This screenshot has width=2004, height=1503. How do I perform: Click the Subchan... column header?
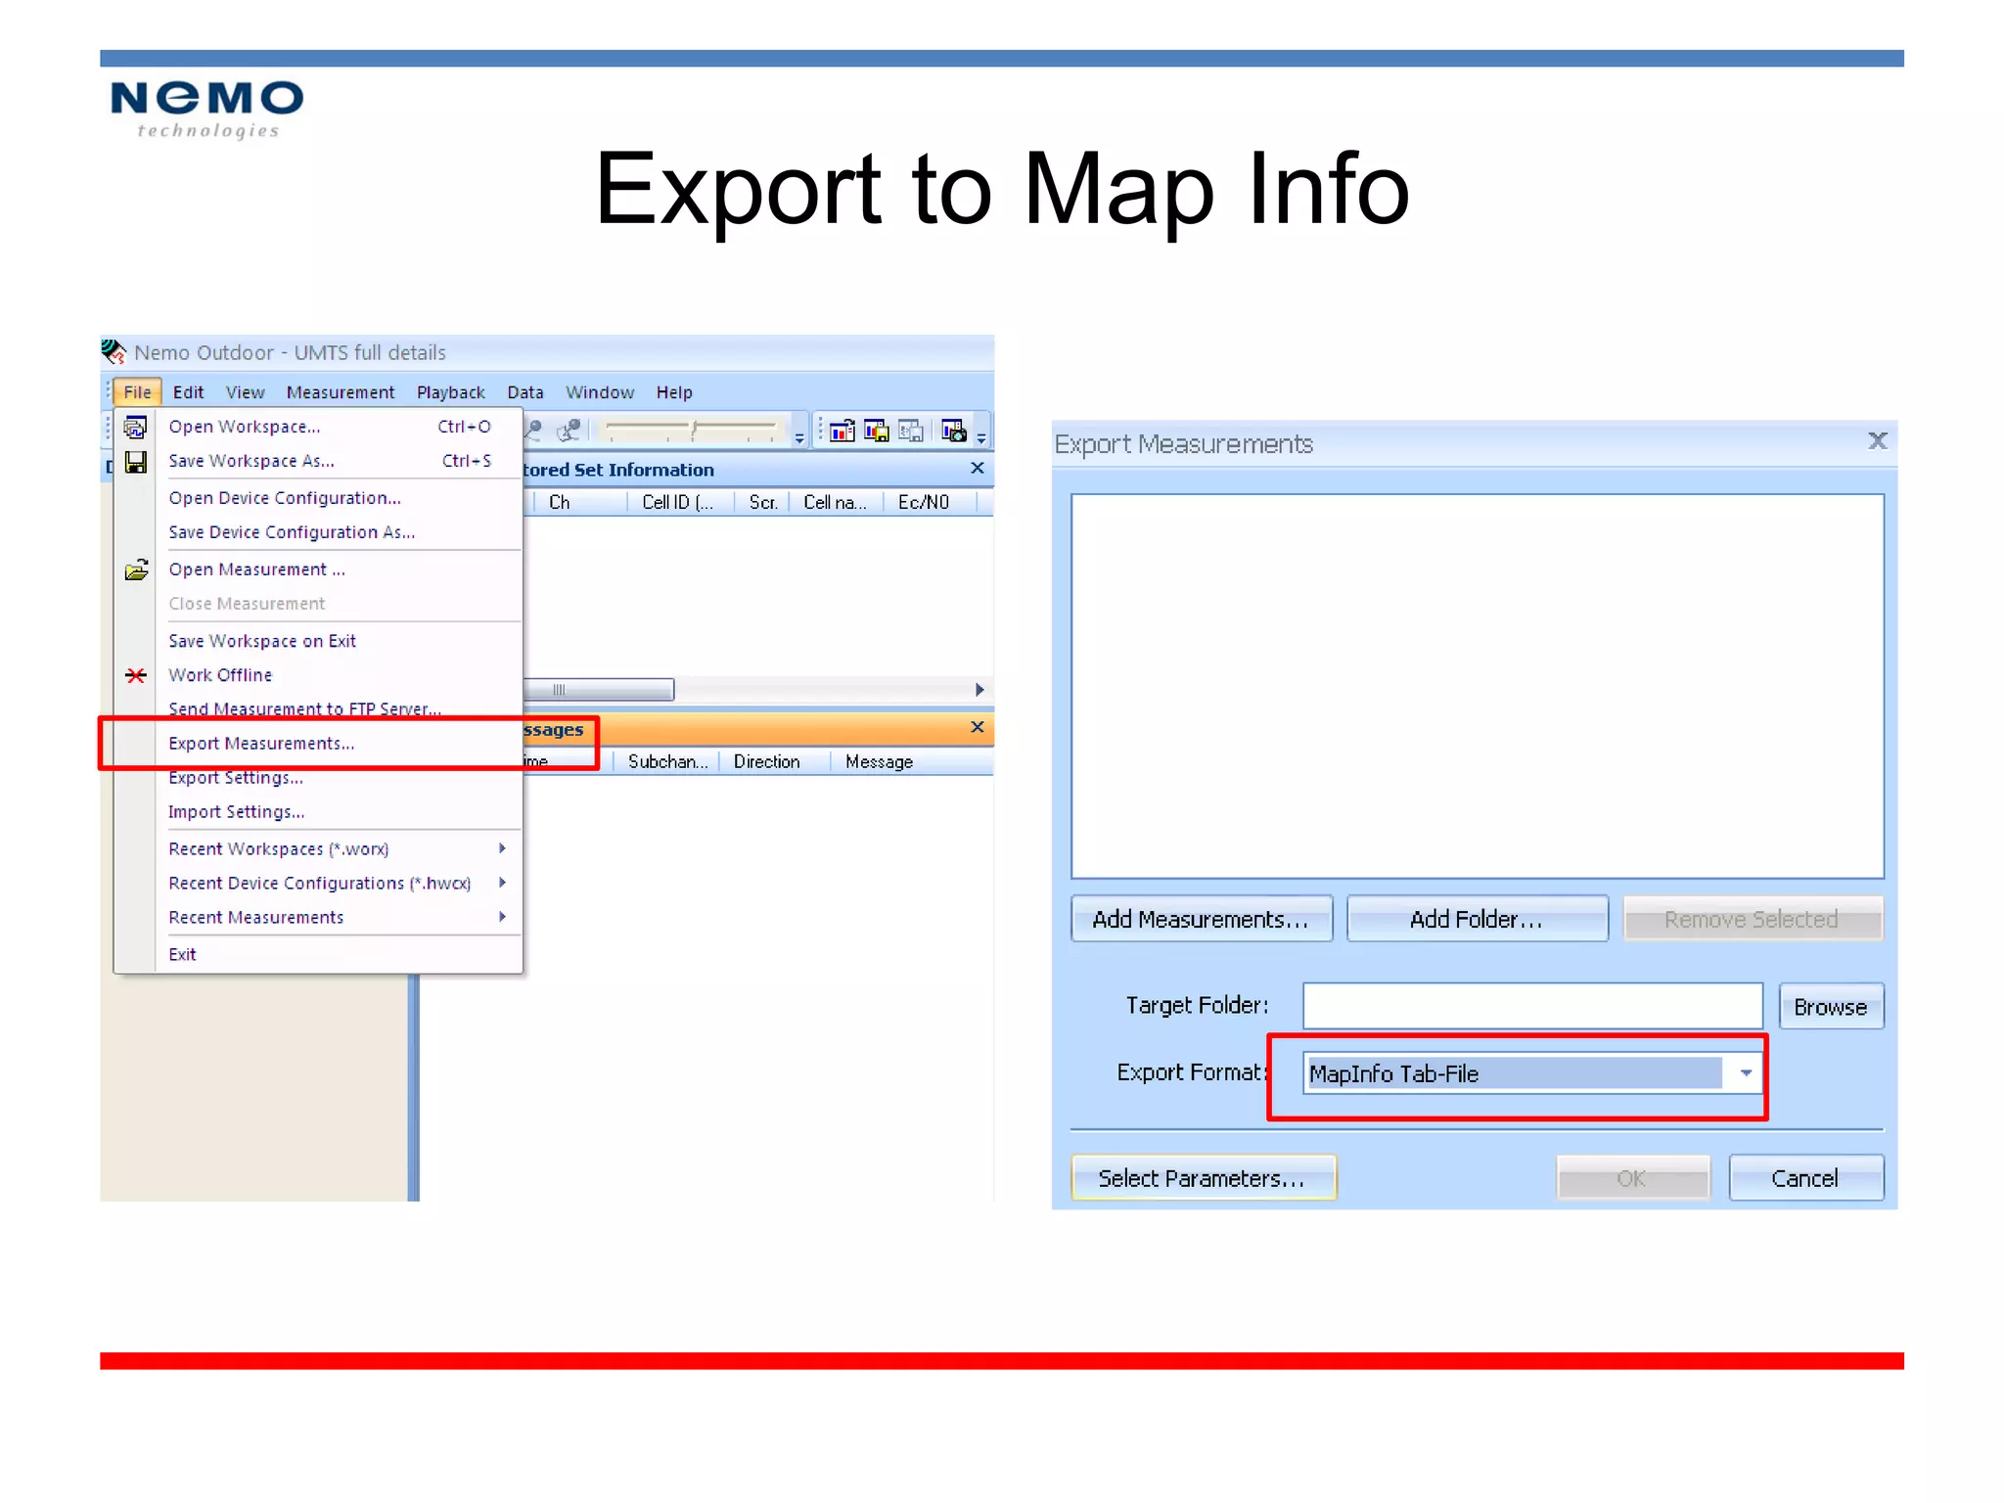(667, 761)
